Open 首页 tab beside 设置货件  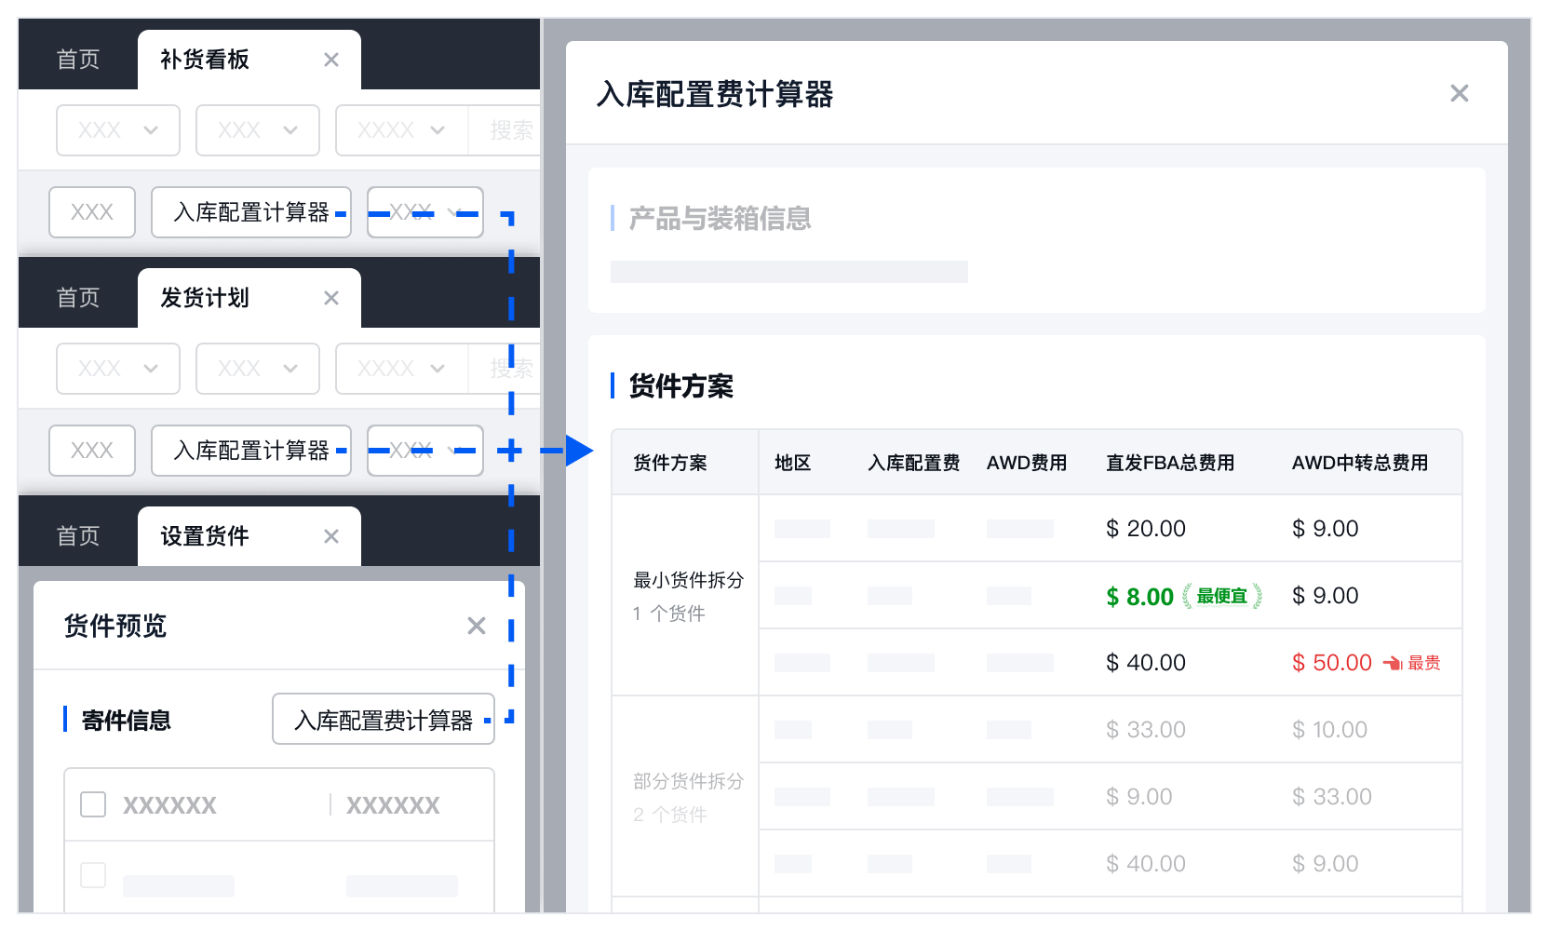click(x=78, y=536)
